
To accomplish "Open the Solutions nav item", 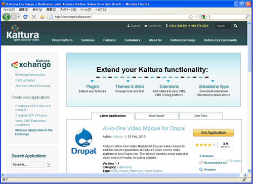I will tap(88, 40).
